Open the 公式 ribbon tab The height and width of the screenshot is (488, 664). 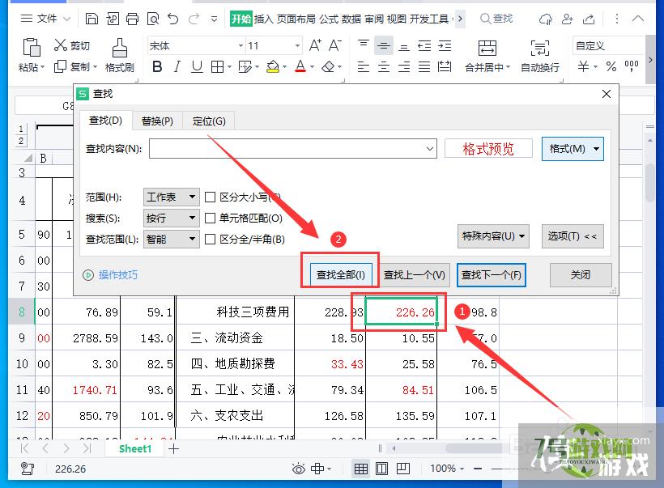pos(329,19)
